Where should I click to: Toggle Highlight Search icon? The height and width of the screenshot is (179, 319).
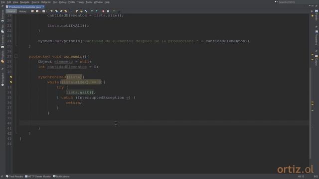66,11
